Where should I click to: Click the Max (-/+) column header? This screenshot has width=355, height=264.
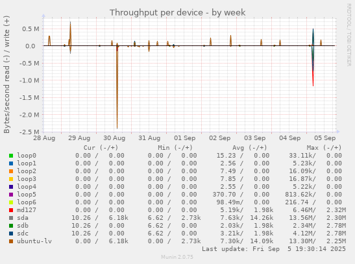[324, 148]
